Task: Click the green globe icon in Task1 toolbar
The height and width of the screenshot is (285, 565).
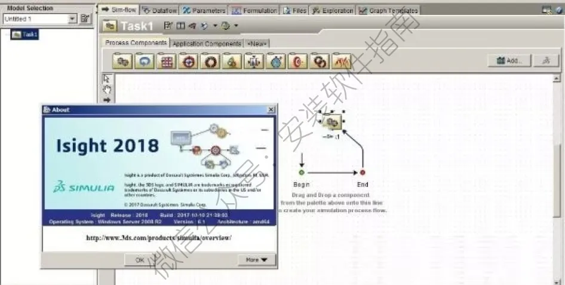Action: 226,26
